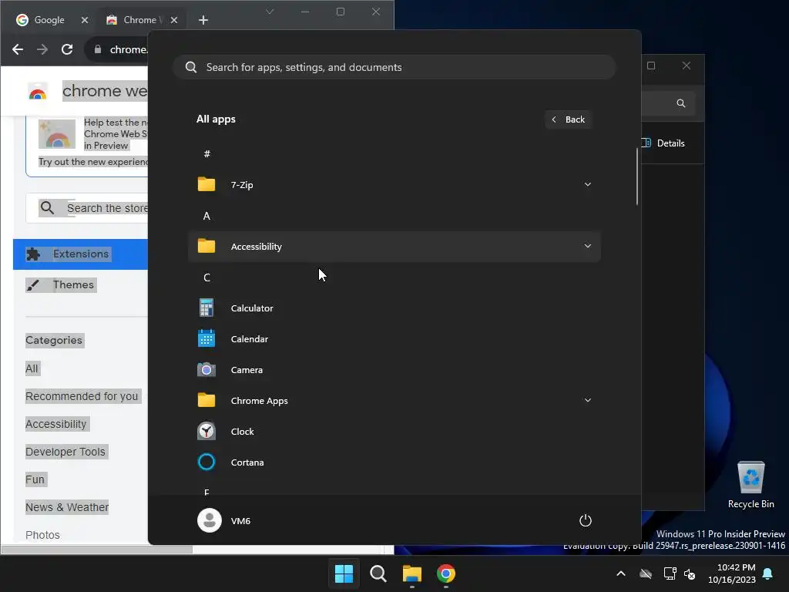Click the Start menu apps scrollbar

(637, 177)
